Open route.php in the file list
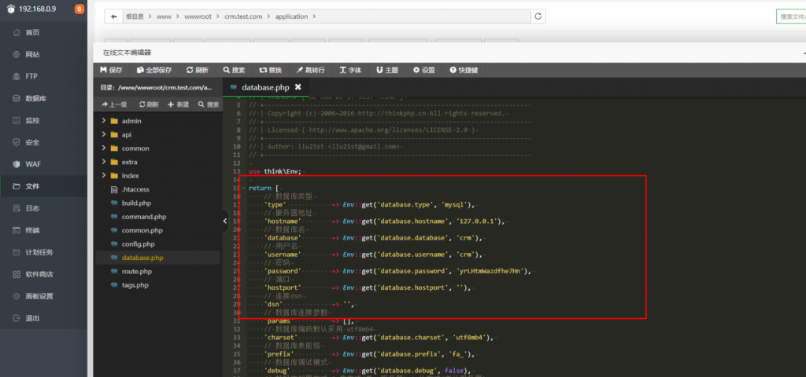Image resolution: width=806 pixels, height=377 pixels. (x=136, y=271)
